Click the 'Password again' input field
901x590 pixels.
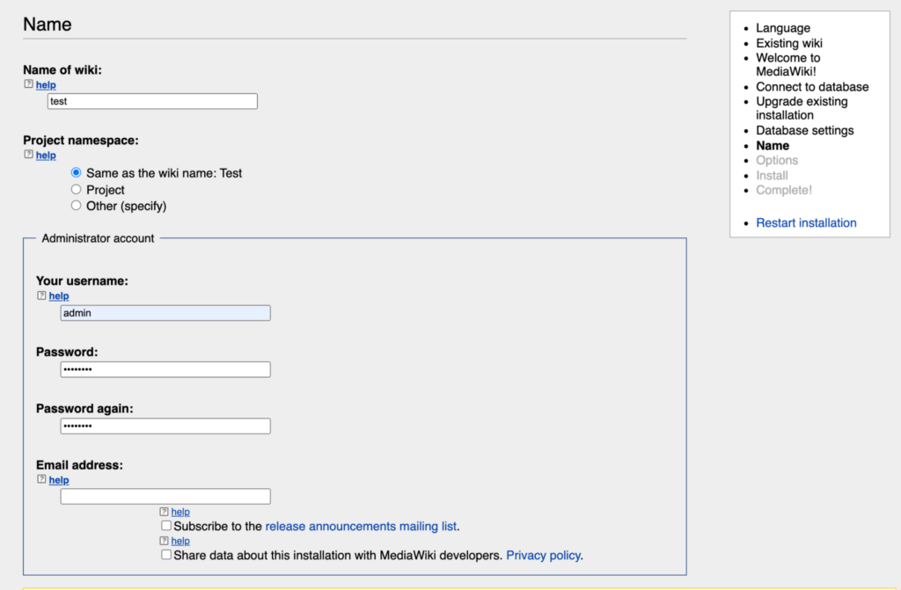(x=165, y=425)
